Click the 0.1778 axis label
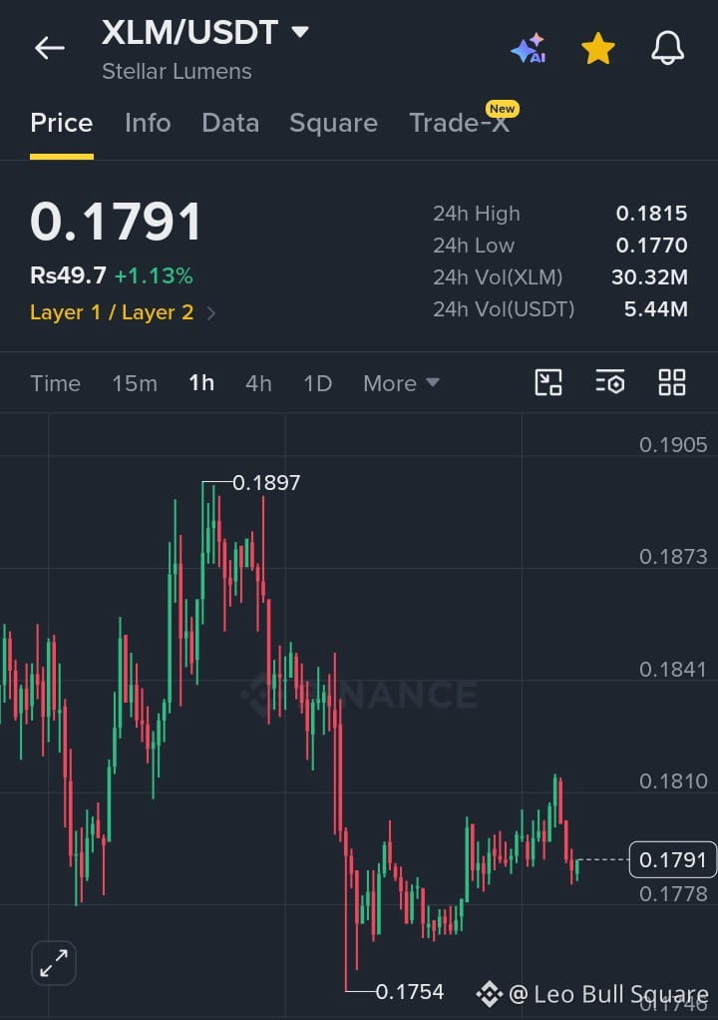Screen dimensions: 718x1020 click(673, 894)
